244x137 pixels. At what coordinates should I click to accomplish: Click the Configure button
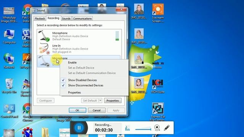click(x=46, y=100)
